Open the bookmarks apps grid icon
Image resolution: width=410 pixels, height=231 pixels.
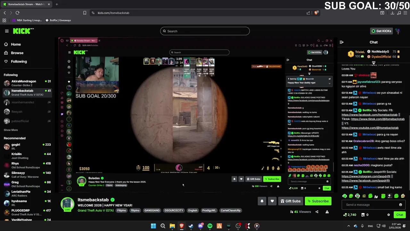click(x=4, y=20)
